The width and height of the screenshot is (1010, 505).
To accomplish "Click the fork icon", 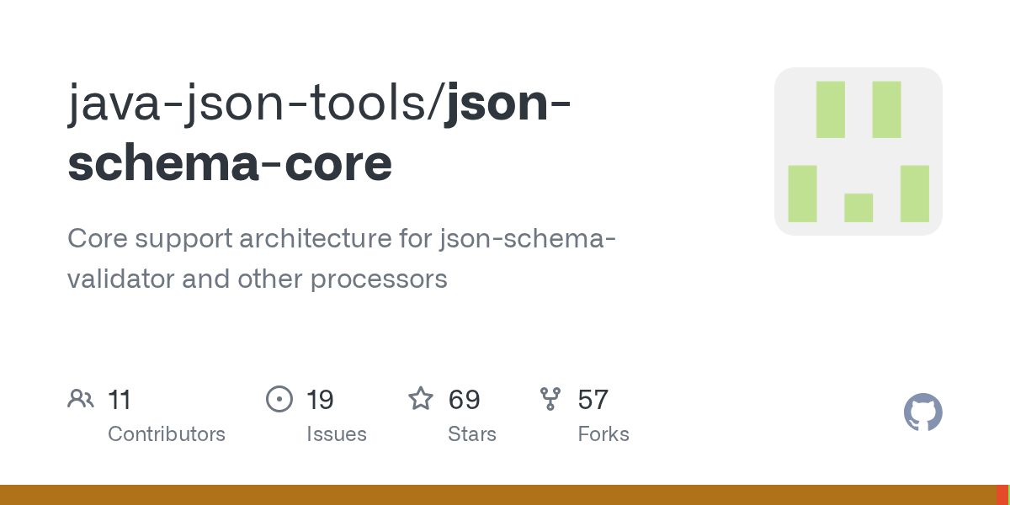I will pos(550,399).
